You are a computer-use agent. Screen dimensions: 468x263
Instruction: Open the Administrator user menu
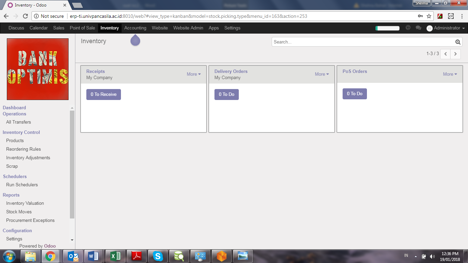click(x=446, y=28)
